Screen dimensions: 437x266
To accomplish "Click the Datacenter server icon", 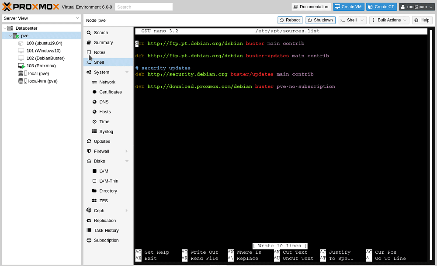I will click(x=10, y=28).
